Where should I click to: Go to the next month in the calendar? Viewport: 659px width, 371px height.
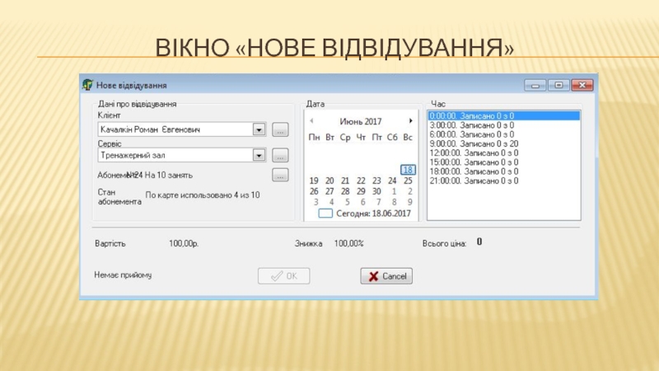(x=410, y=121)
